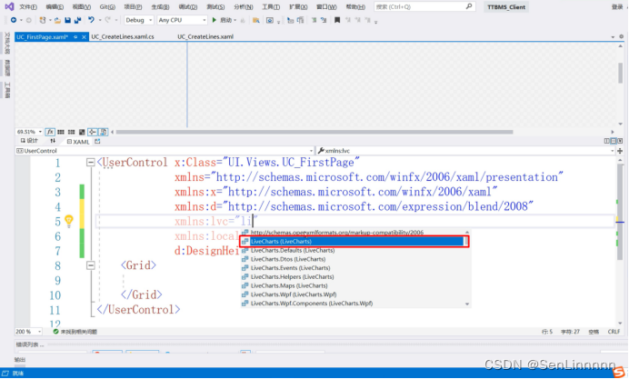The width and height of the screenshot is (629, 379).
Task: Start debugging with the green play icon
Action: (215, 20)
